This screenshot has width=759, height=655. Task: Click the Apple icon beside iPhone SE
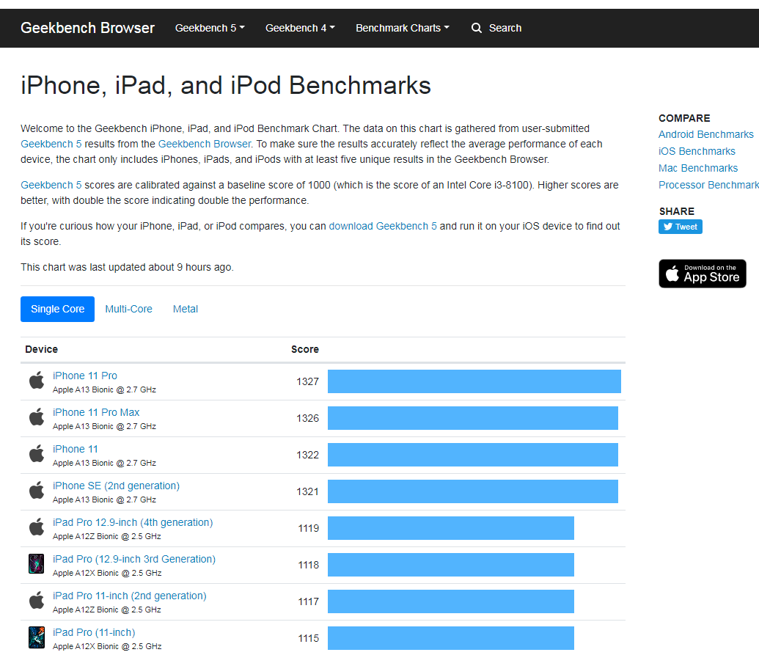tap(37, 491)
